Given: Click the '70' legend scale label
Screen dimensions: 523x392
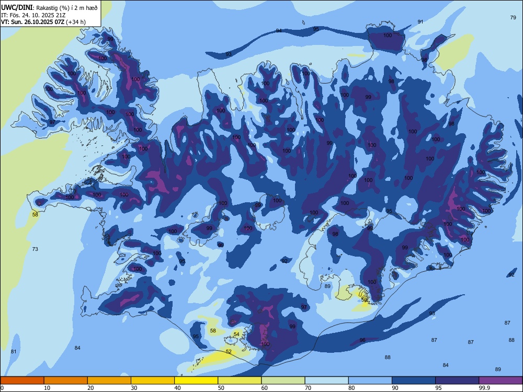Looking at the screenshot, I should pyautogui.click(x=308, y=388).
